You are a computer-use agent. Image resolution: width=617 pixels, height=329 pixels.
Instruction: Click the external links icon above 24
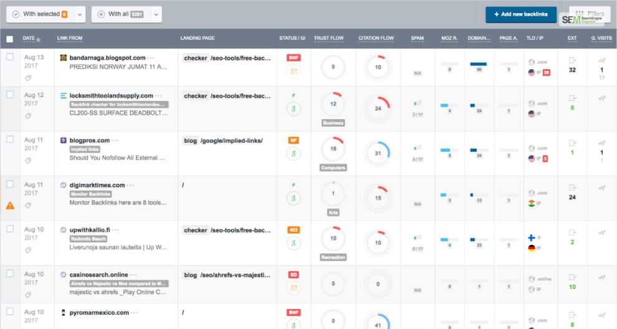click(572, 188)
